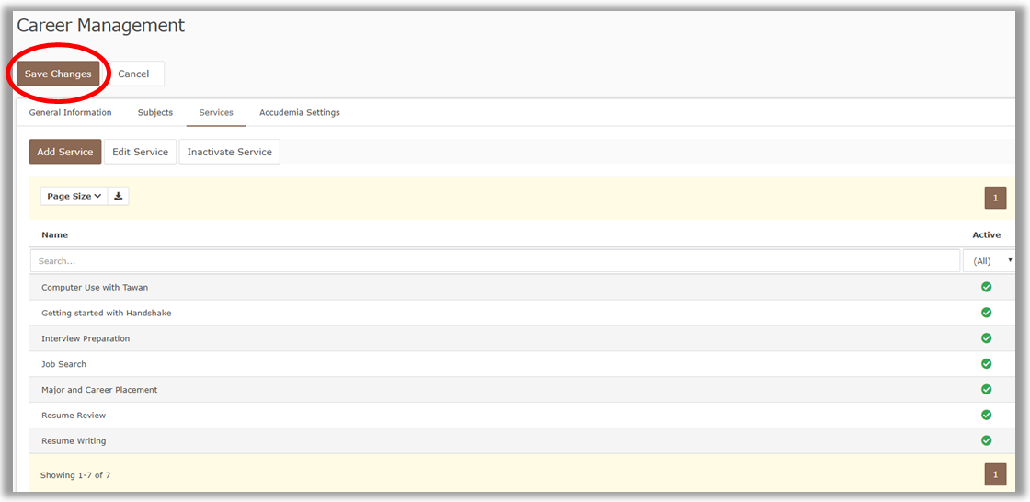Viewport: 1030px width, 502px height.
Task: Select page 1 in the top pagination
Action: click(995, 198)
